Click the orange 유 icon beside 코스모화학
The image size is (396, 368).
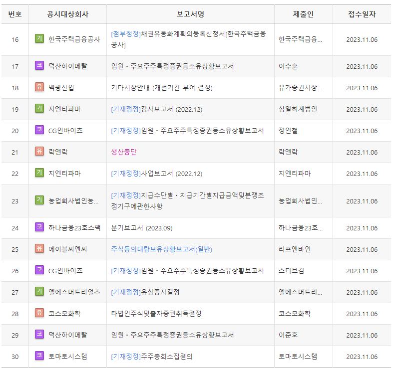tap(39, 313)
